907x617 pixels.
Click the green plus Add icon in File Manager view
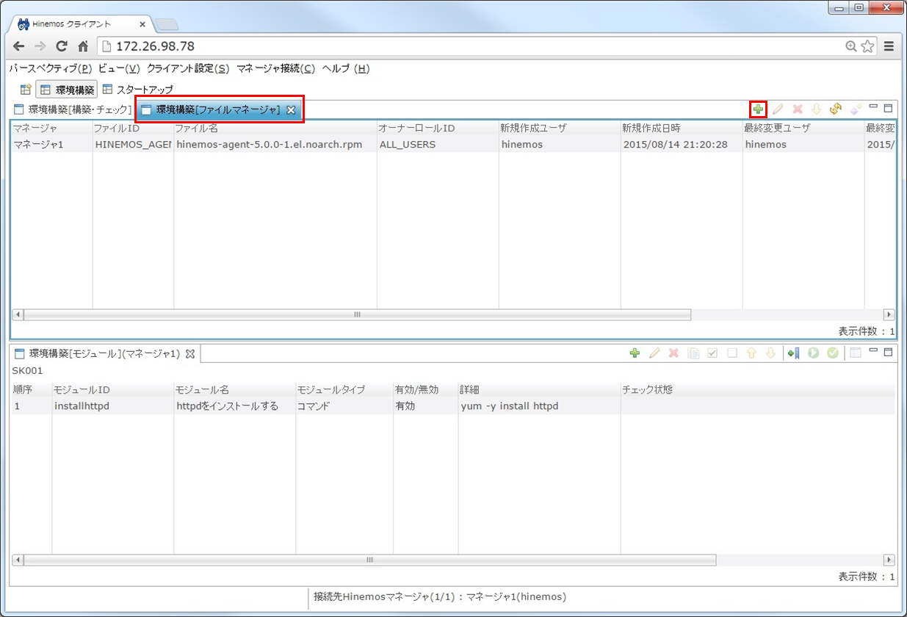(758, 109)
